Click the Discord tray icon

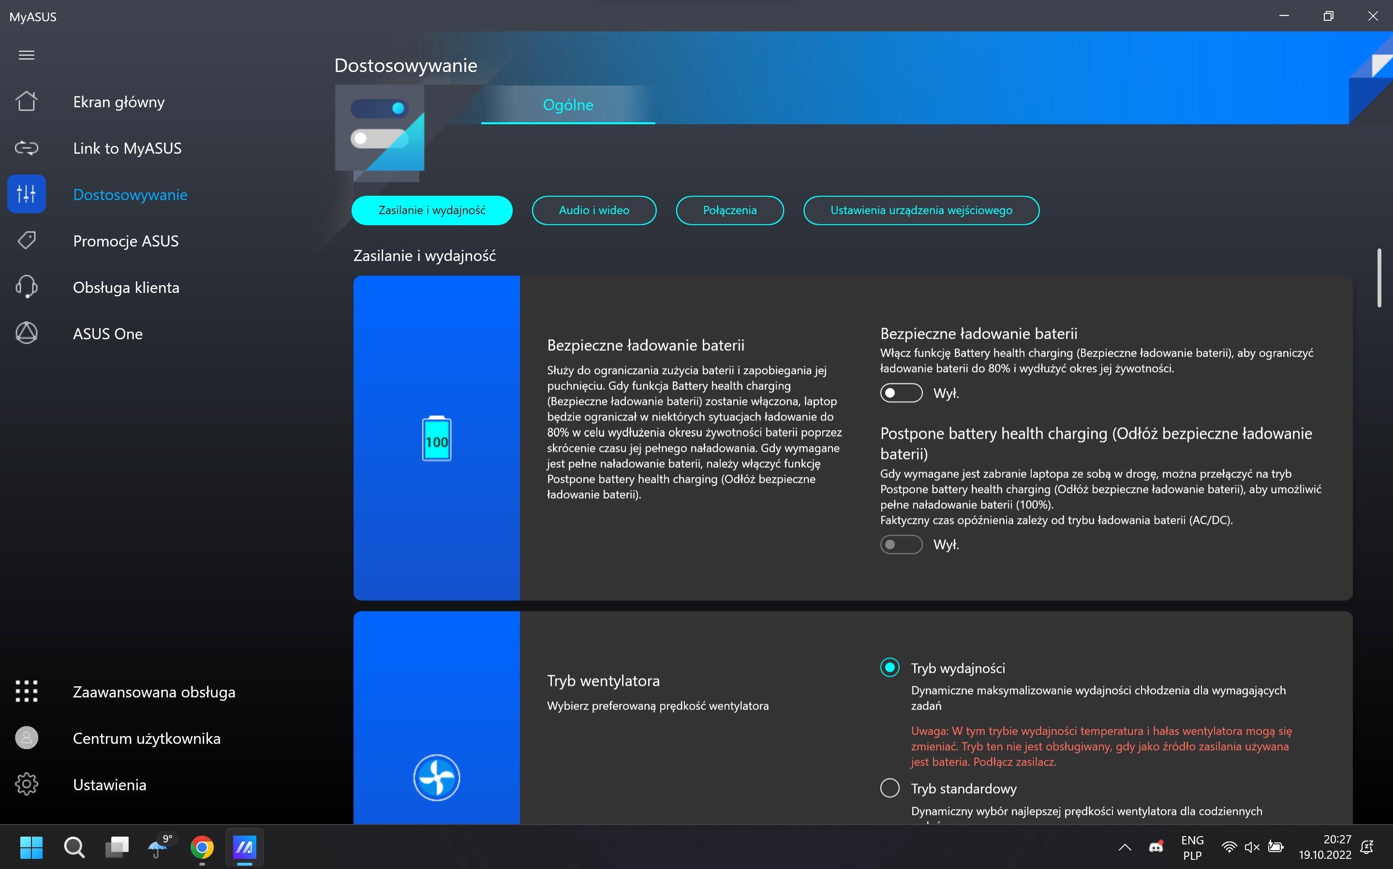[1156, 847]
